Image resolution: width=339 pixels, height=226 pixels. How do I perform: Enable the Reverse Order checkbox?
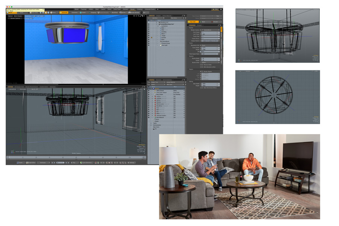[x=202, y=65]
